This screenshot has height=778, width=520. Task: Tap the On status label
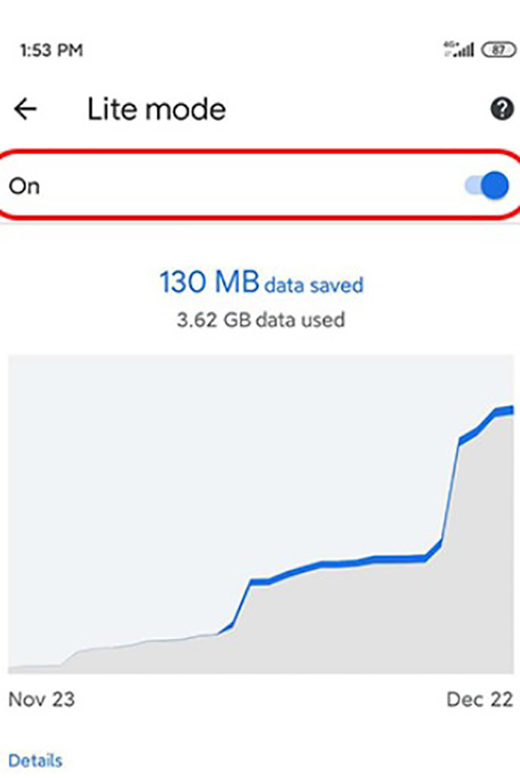pos(24,186)
